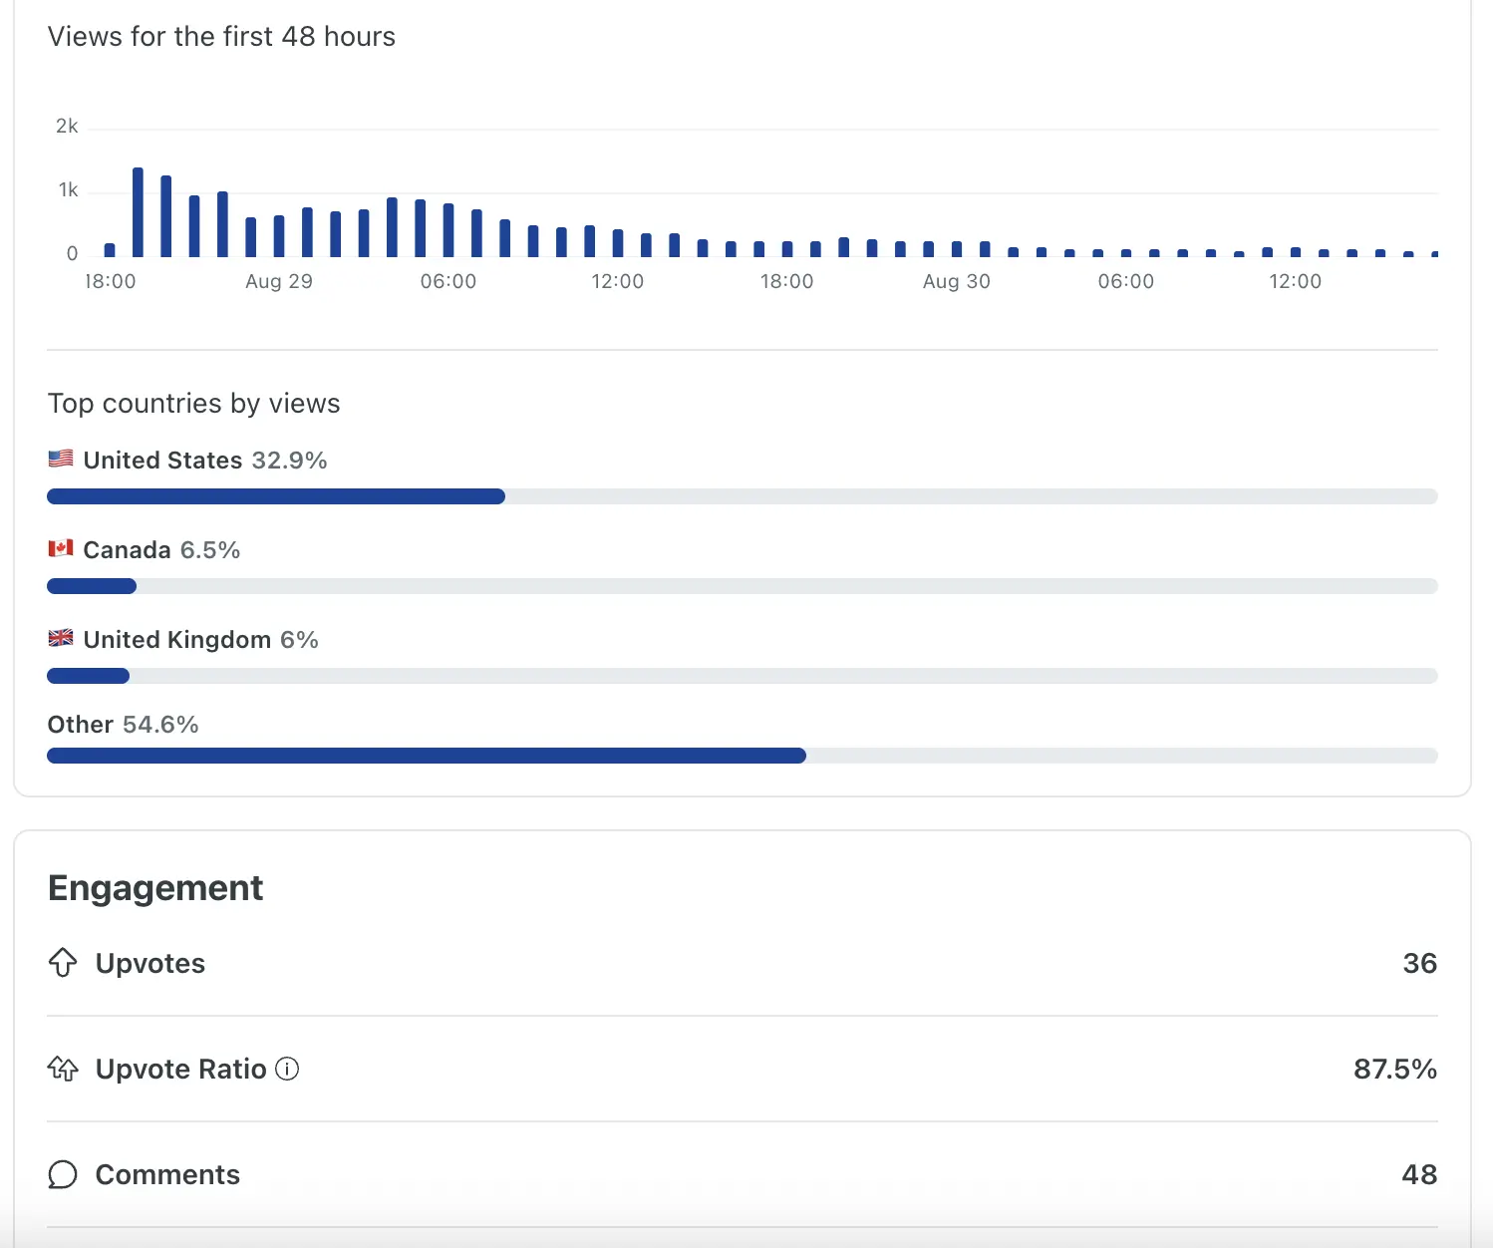
Task: Click the Aug 30 axis label
Action: click(957, 281)
